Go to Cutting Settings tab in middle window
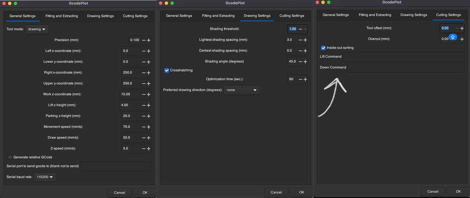This screenshot has width=470, height=198. pos(292,16)
